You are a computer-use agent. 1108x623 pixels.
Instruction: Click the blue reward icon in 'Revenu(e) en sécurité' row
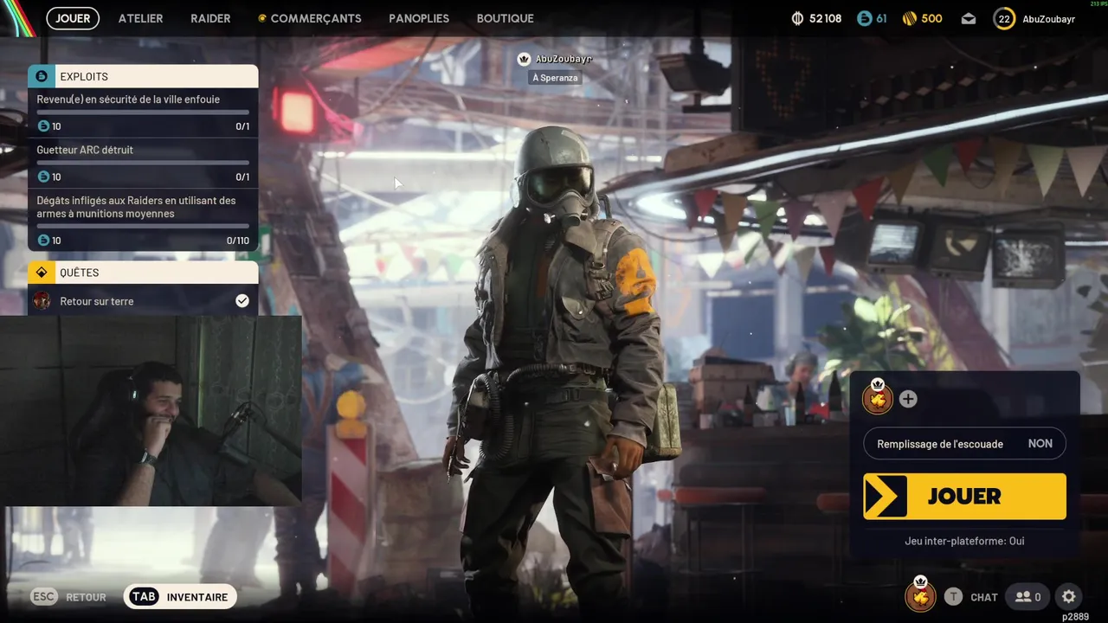pyautogui.click(x=43, y=125)
